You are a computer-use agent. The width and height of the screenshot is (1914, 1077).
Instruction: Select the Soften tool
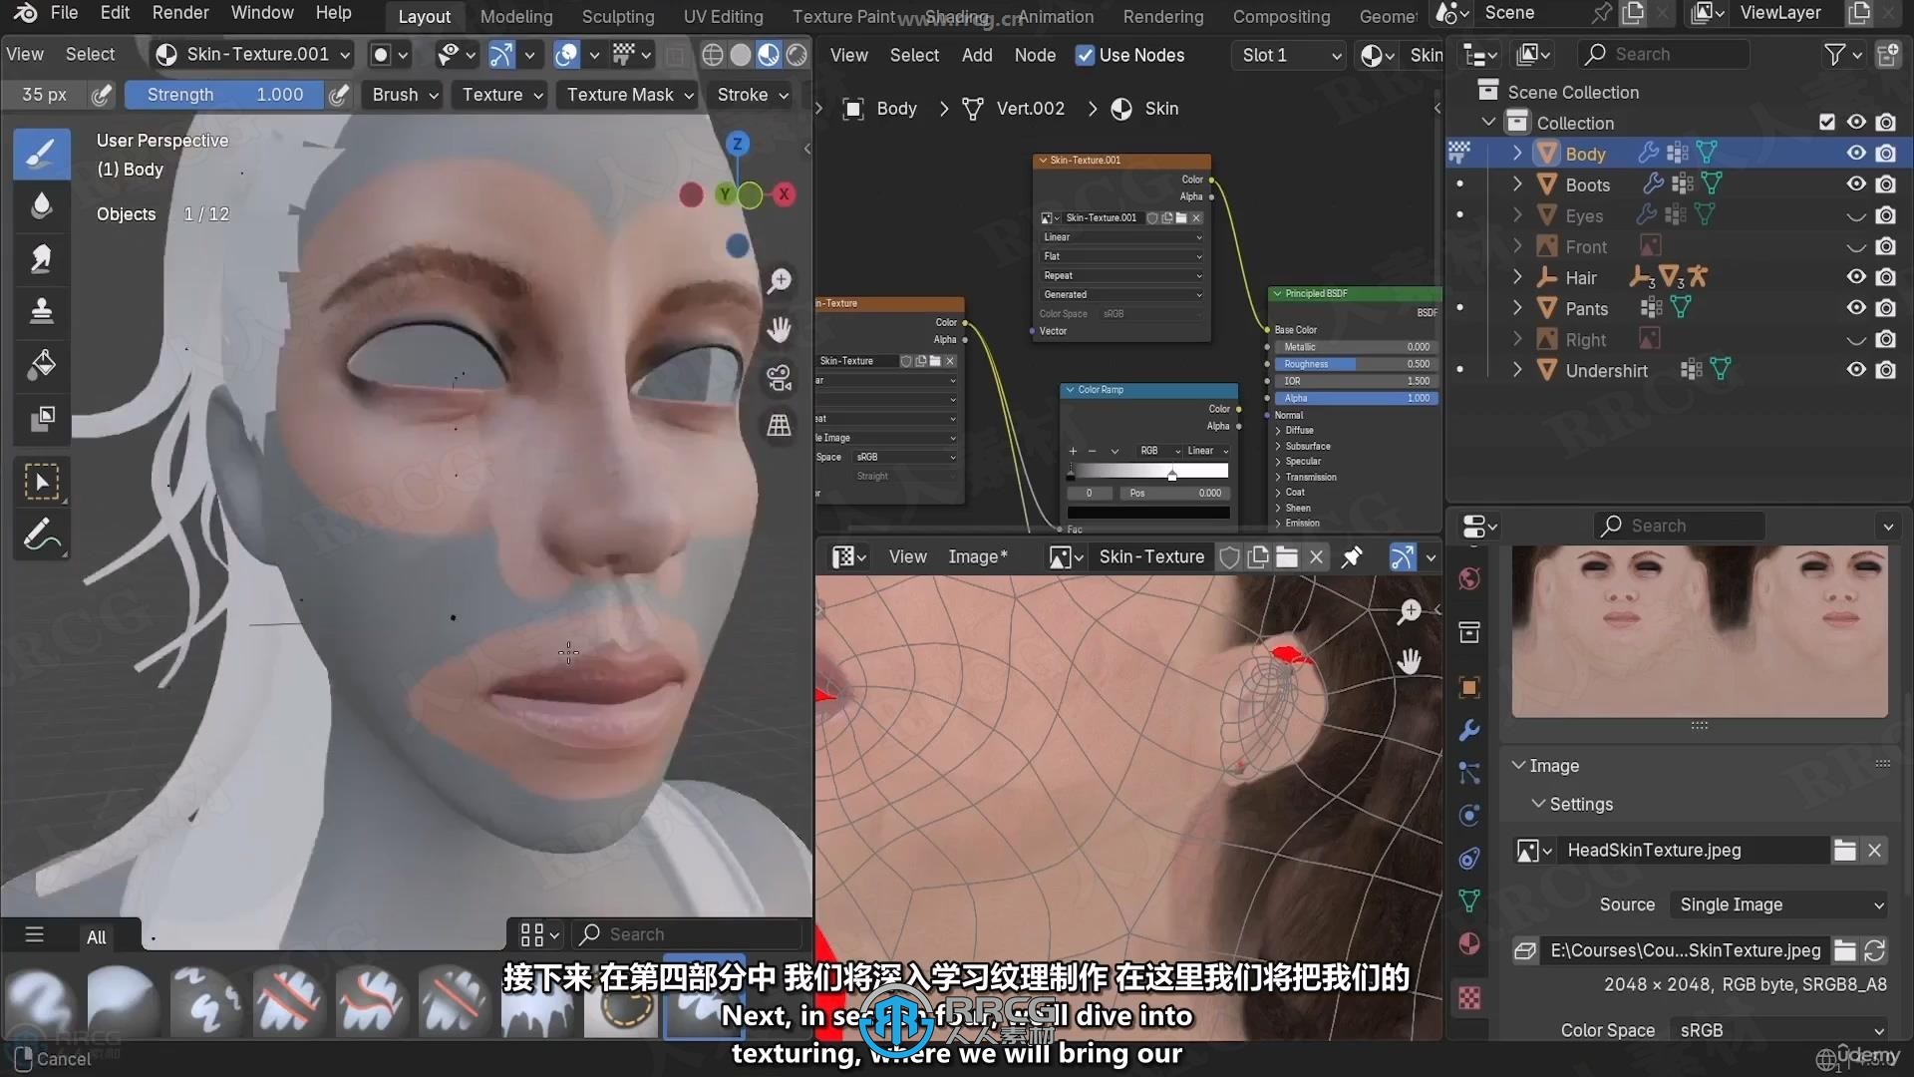[41, 206]
